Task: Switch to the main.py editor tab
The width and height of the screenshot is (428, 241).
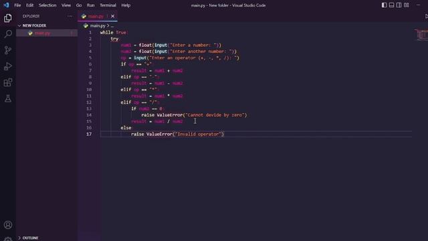Action: [98, 16]
